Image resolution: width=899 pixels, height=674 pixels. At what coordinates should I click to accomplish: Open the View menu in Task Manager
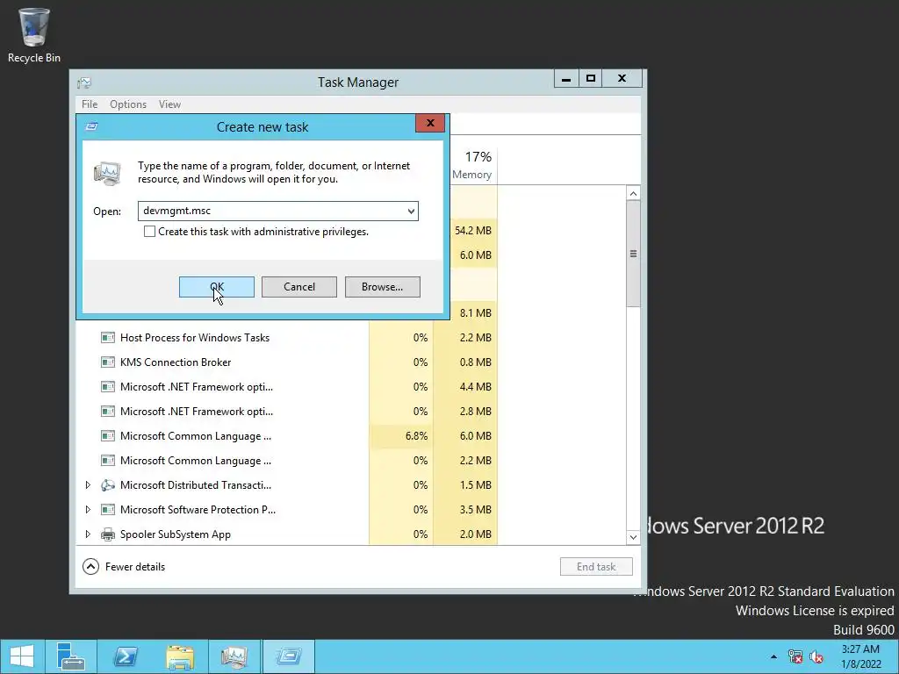click(169, 104)
